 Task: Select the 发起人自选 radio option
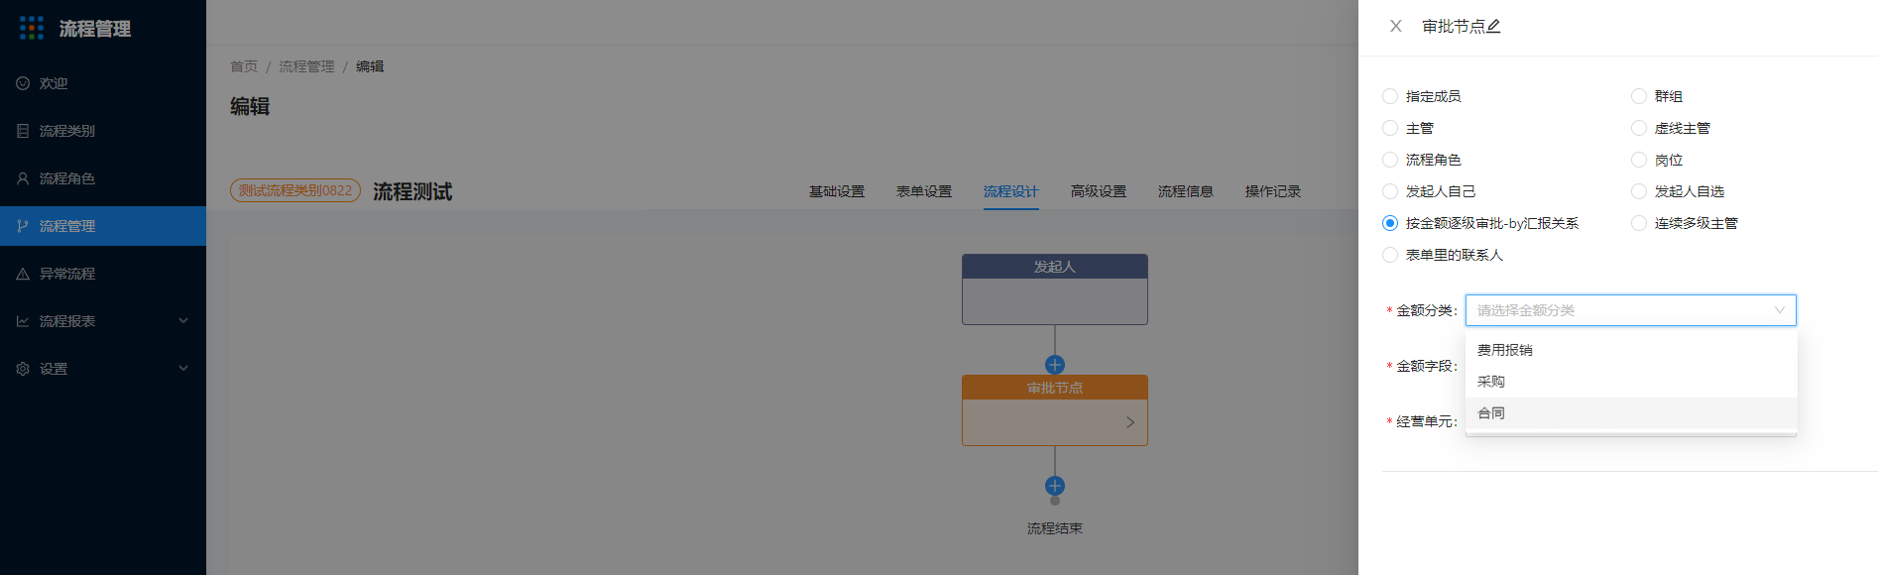click(x=1639, y=191)
